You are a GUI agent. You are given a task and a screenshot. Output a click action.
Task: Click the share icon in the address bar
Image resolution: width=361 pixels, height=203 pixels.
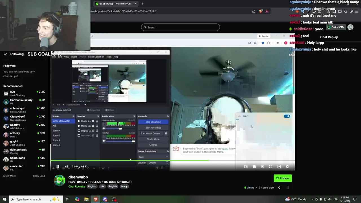point(254,11)
